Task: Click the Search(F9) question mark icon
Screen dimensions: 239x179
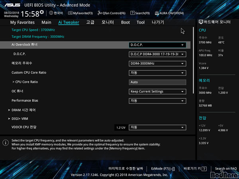Action: tap(132, 13)
